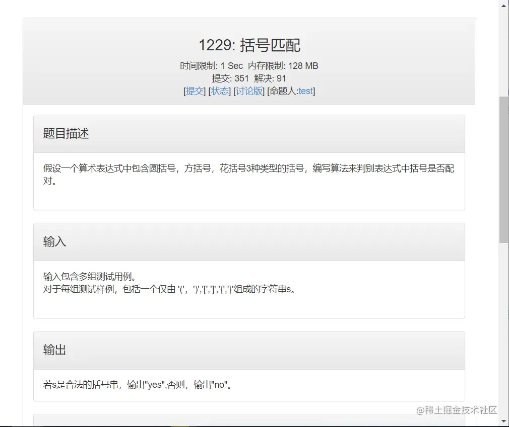The width and height of the screenshot is (509, 427).
Task: Click the 输出 section heading
Action: (x=54, y=350)
